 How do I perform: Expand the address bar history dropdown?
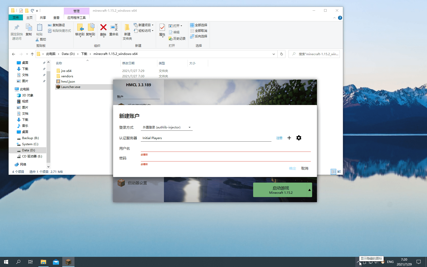pyautogui.click(x=273, y=54)
